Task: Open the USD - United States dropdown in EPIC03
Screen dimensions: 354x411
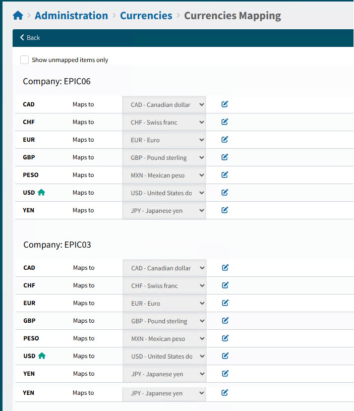Action: click(164, 357)
